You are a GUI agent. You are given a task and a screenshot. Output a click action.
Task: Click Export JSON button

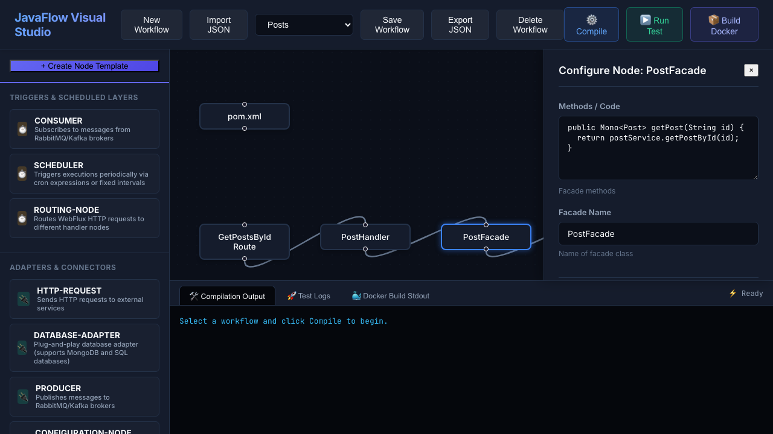tap(460, 25)
